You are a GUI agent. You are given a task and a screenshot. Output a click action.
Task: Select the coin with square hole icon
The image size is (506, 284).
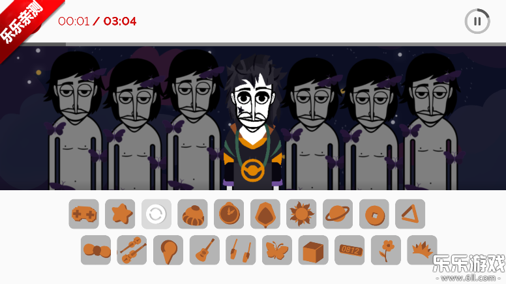tap(374, 214)
